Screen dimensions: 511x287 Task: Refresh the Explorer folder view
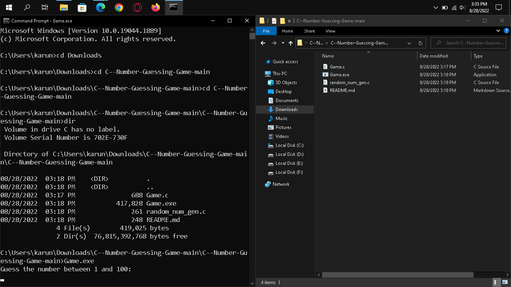click(420, 43)
